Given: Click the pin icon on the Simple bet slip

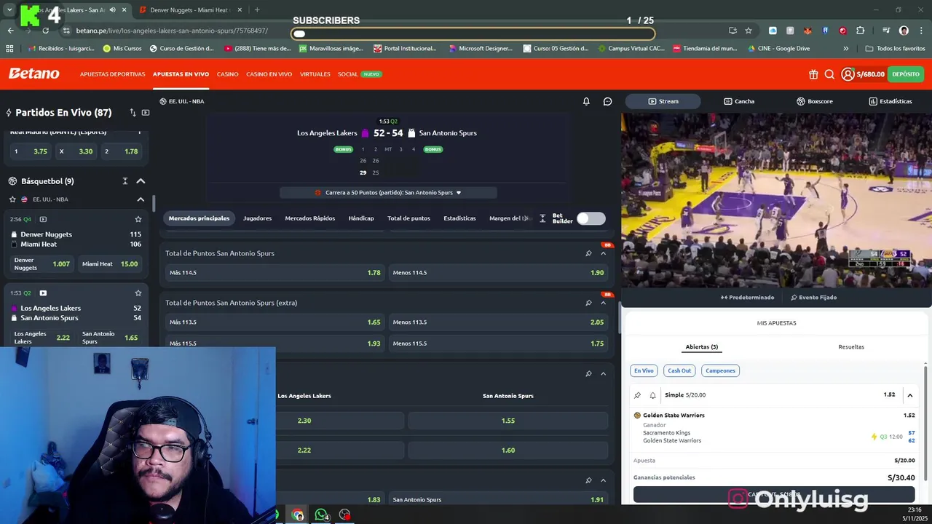Looking at the screenshot, I should pos(638,395).
